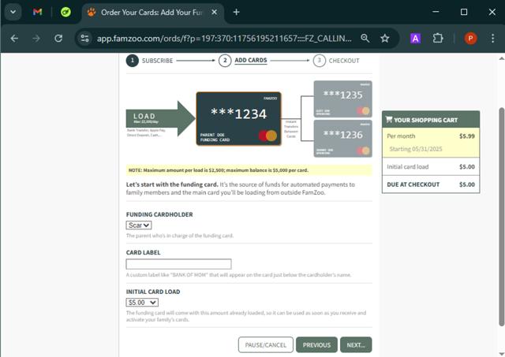Click the address bar URL

tap(224, 39)
